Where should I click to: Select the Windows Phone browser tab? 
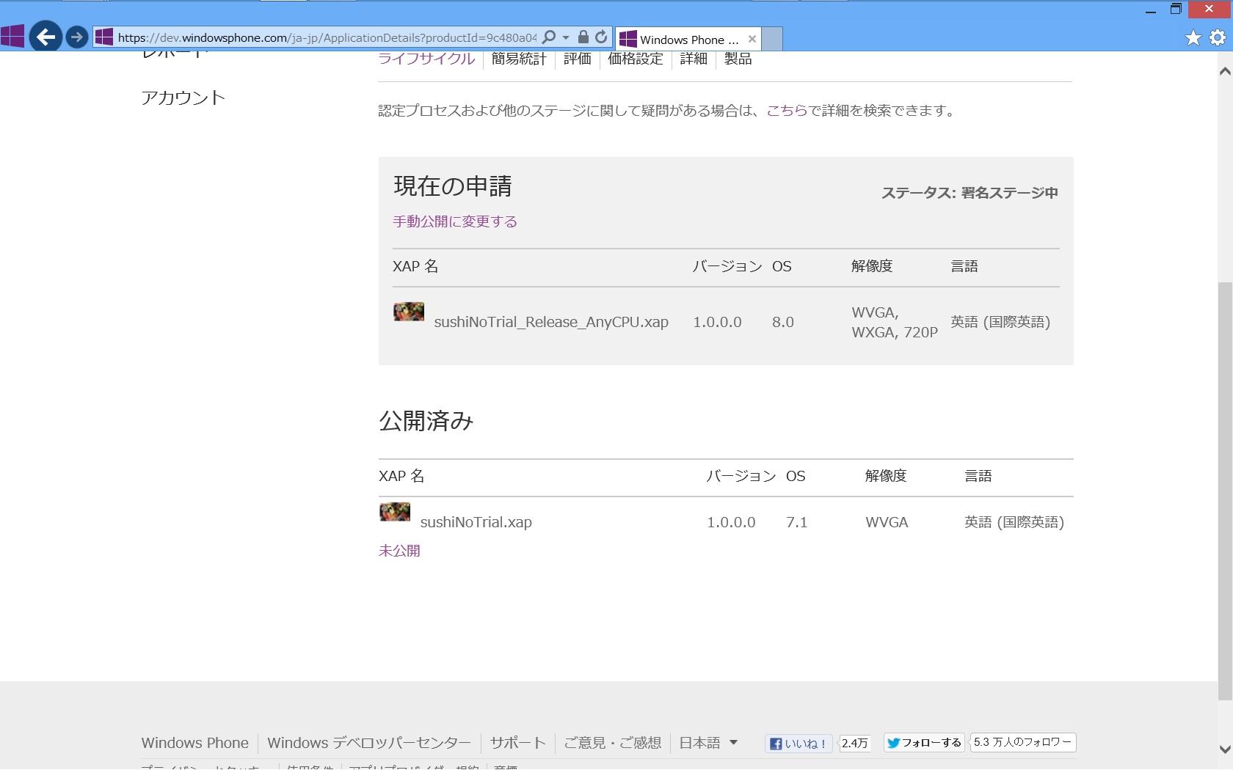click(688, 39)
